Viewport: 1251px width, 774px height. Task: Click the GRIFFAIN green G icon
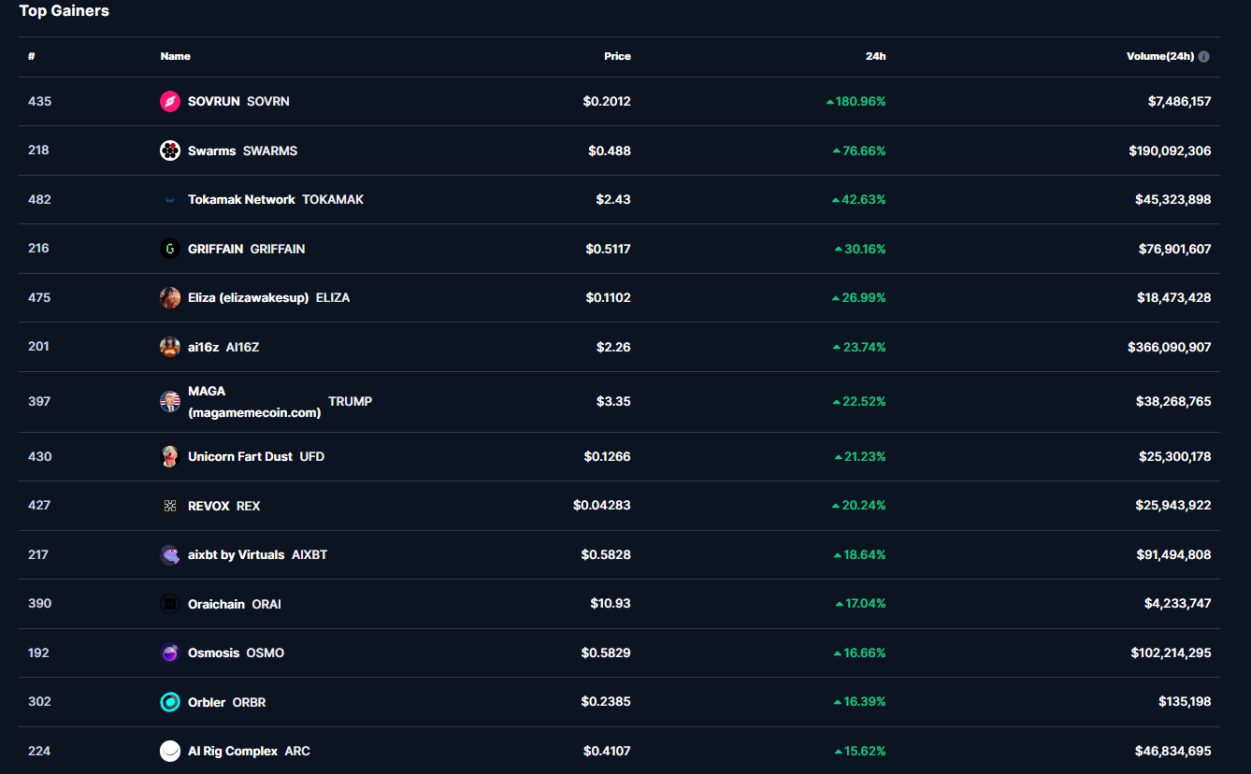click(x=170, y=249)
